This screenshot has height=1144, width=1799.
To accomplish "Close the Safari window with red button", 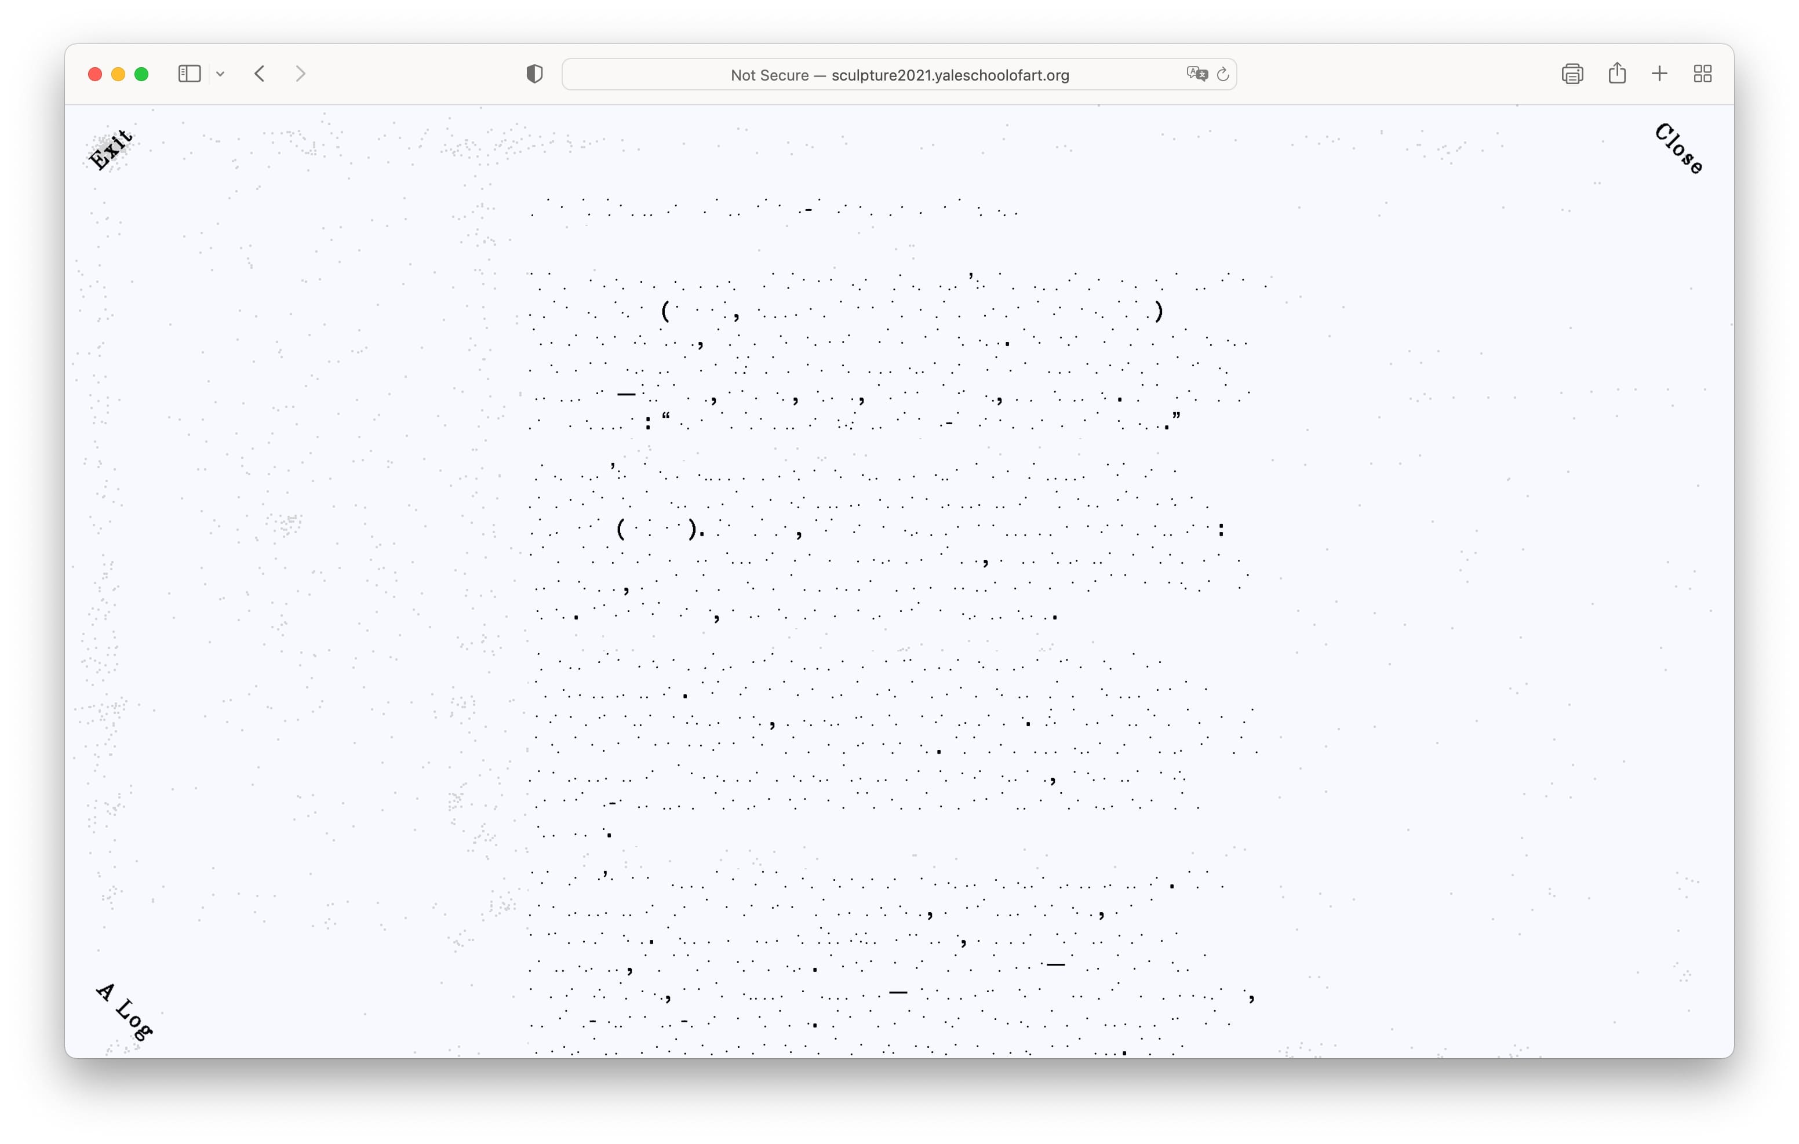I will 95,74.
